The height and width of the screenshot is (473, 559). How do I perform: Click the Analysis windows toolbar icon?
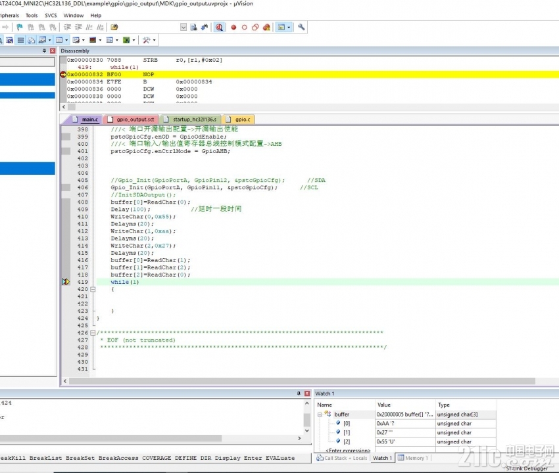point(93,40)
